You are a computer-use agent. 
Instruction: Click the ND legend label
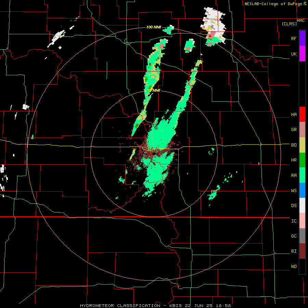click(x=294, y=267)
